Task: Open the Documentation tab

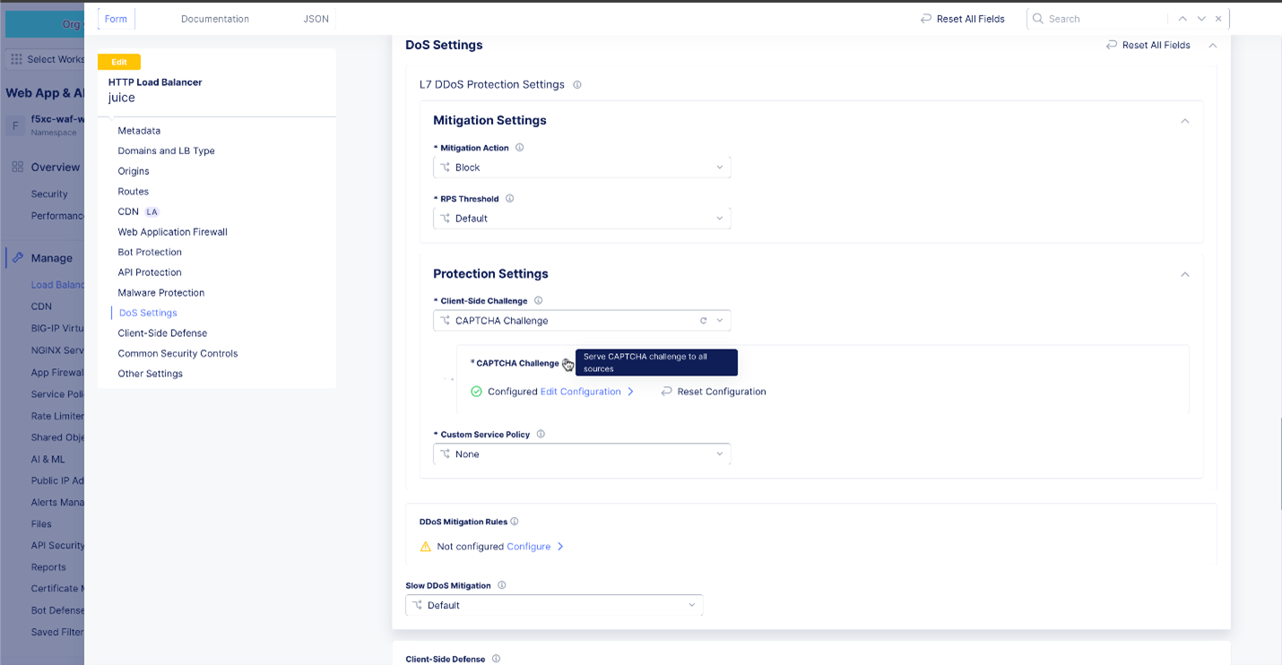Action: click(214, 18)
